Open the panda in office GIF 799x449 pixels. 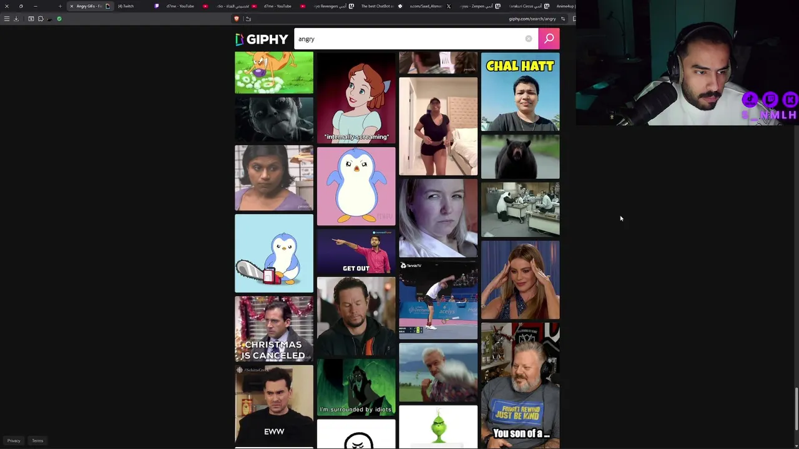520,210
